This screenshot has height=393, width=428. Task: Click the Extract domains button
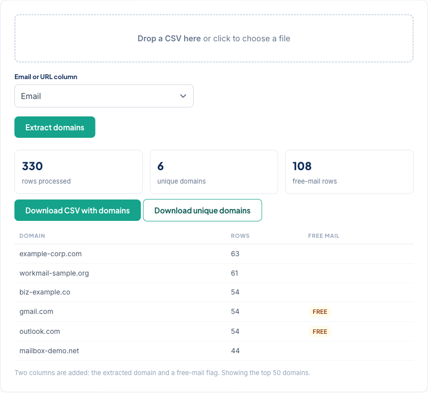coord(55,127)
